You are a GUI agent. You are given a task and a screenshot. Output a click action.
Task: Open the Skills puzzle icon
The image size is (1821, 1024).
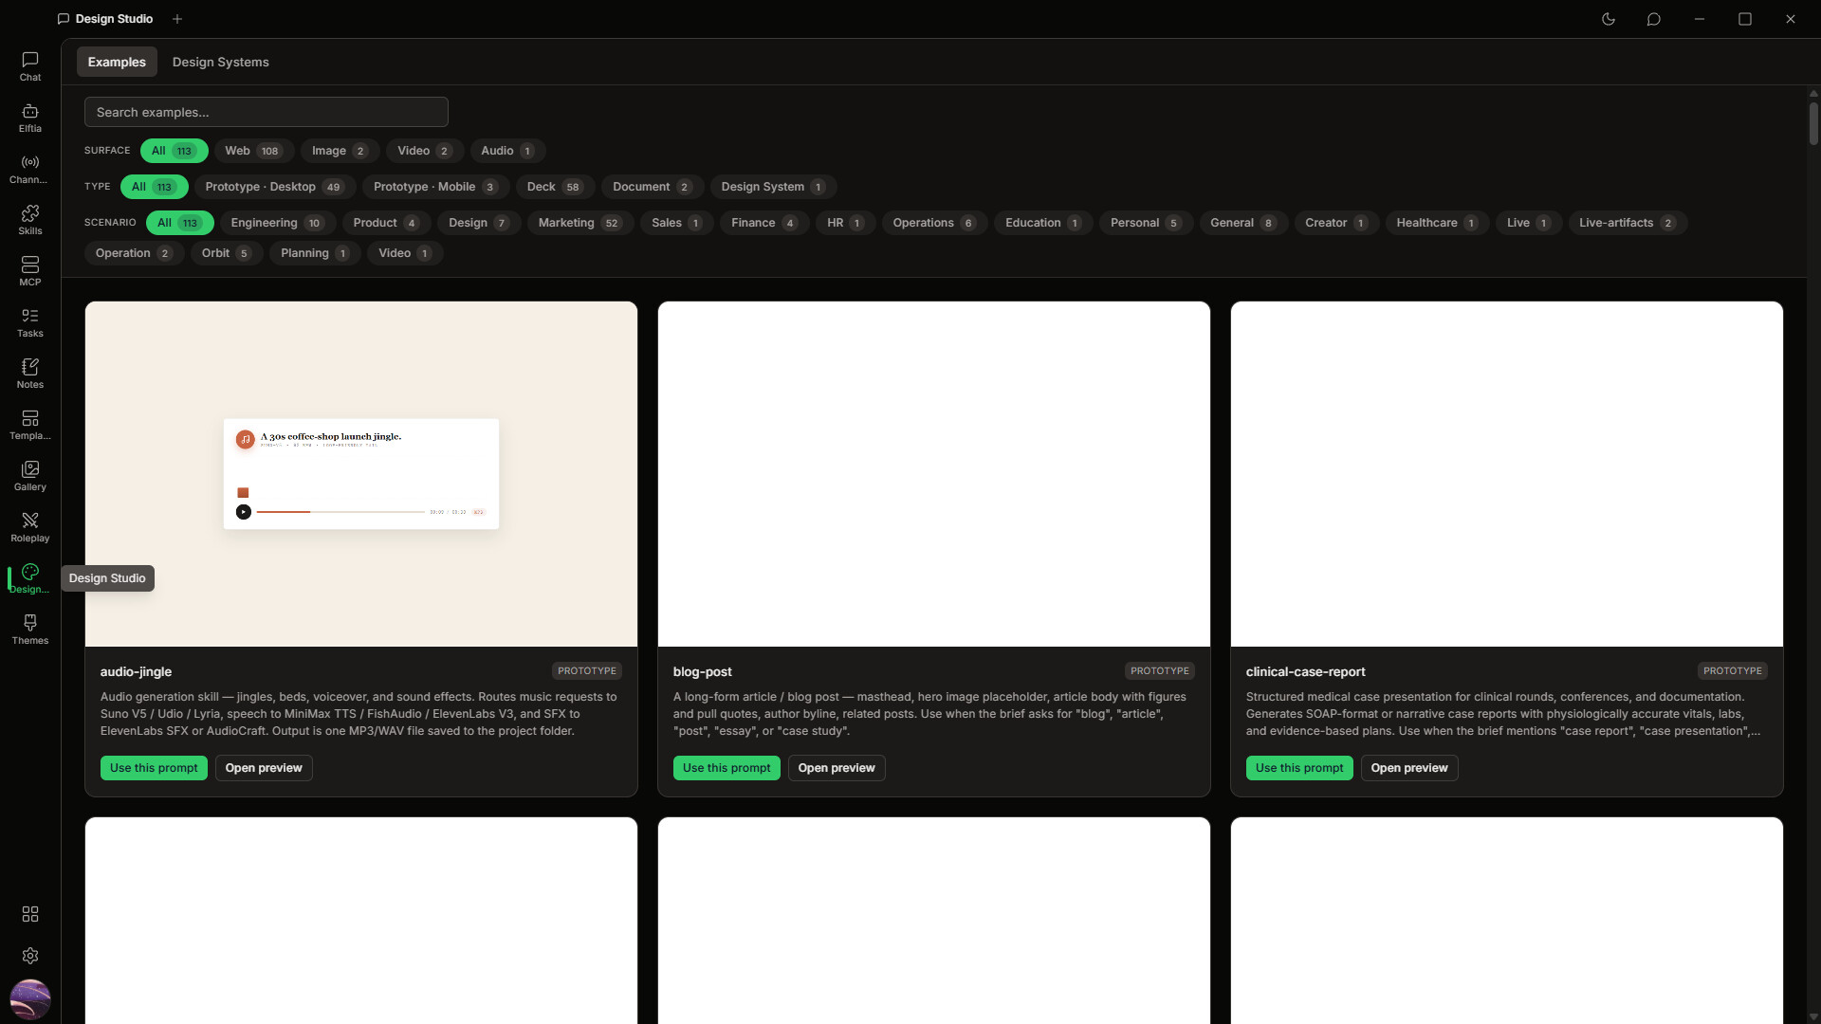pyautogui.click(x=30, y=220)
